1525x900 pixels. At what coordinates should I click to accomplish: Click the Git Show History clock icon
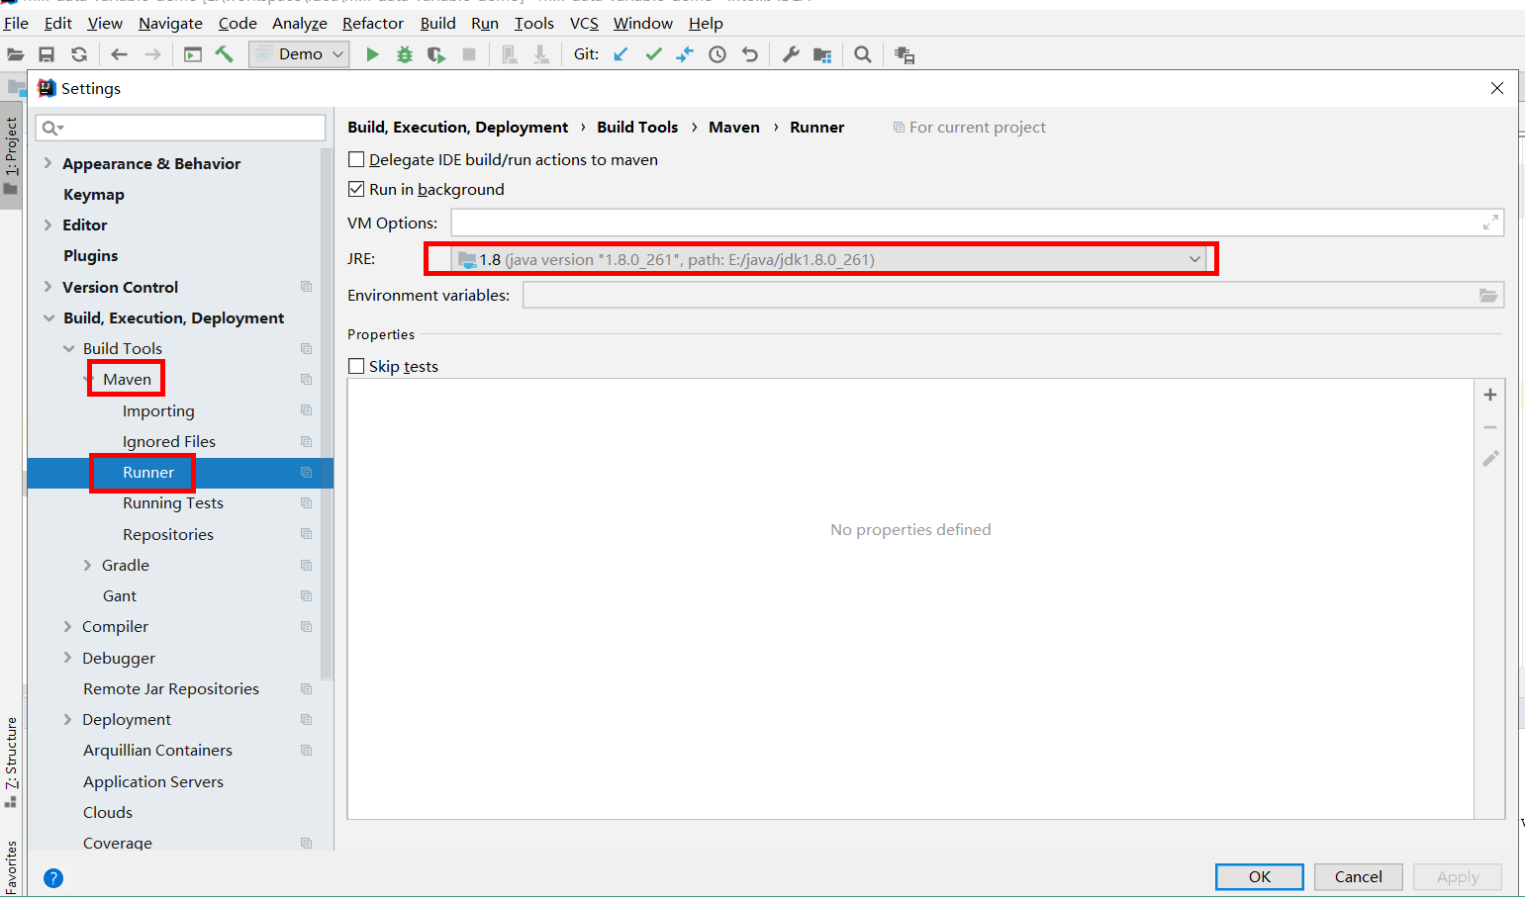pos(717,54)
